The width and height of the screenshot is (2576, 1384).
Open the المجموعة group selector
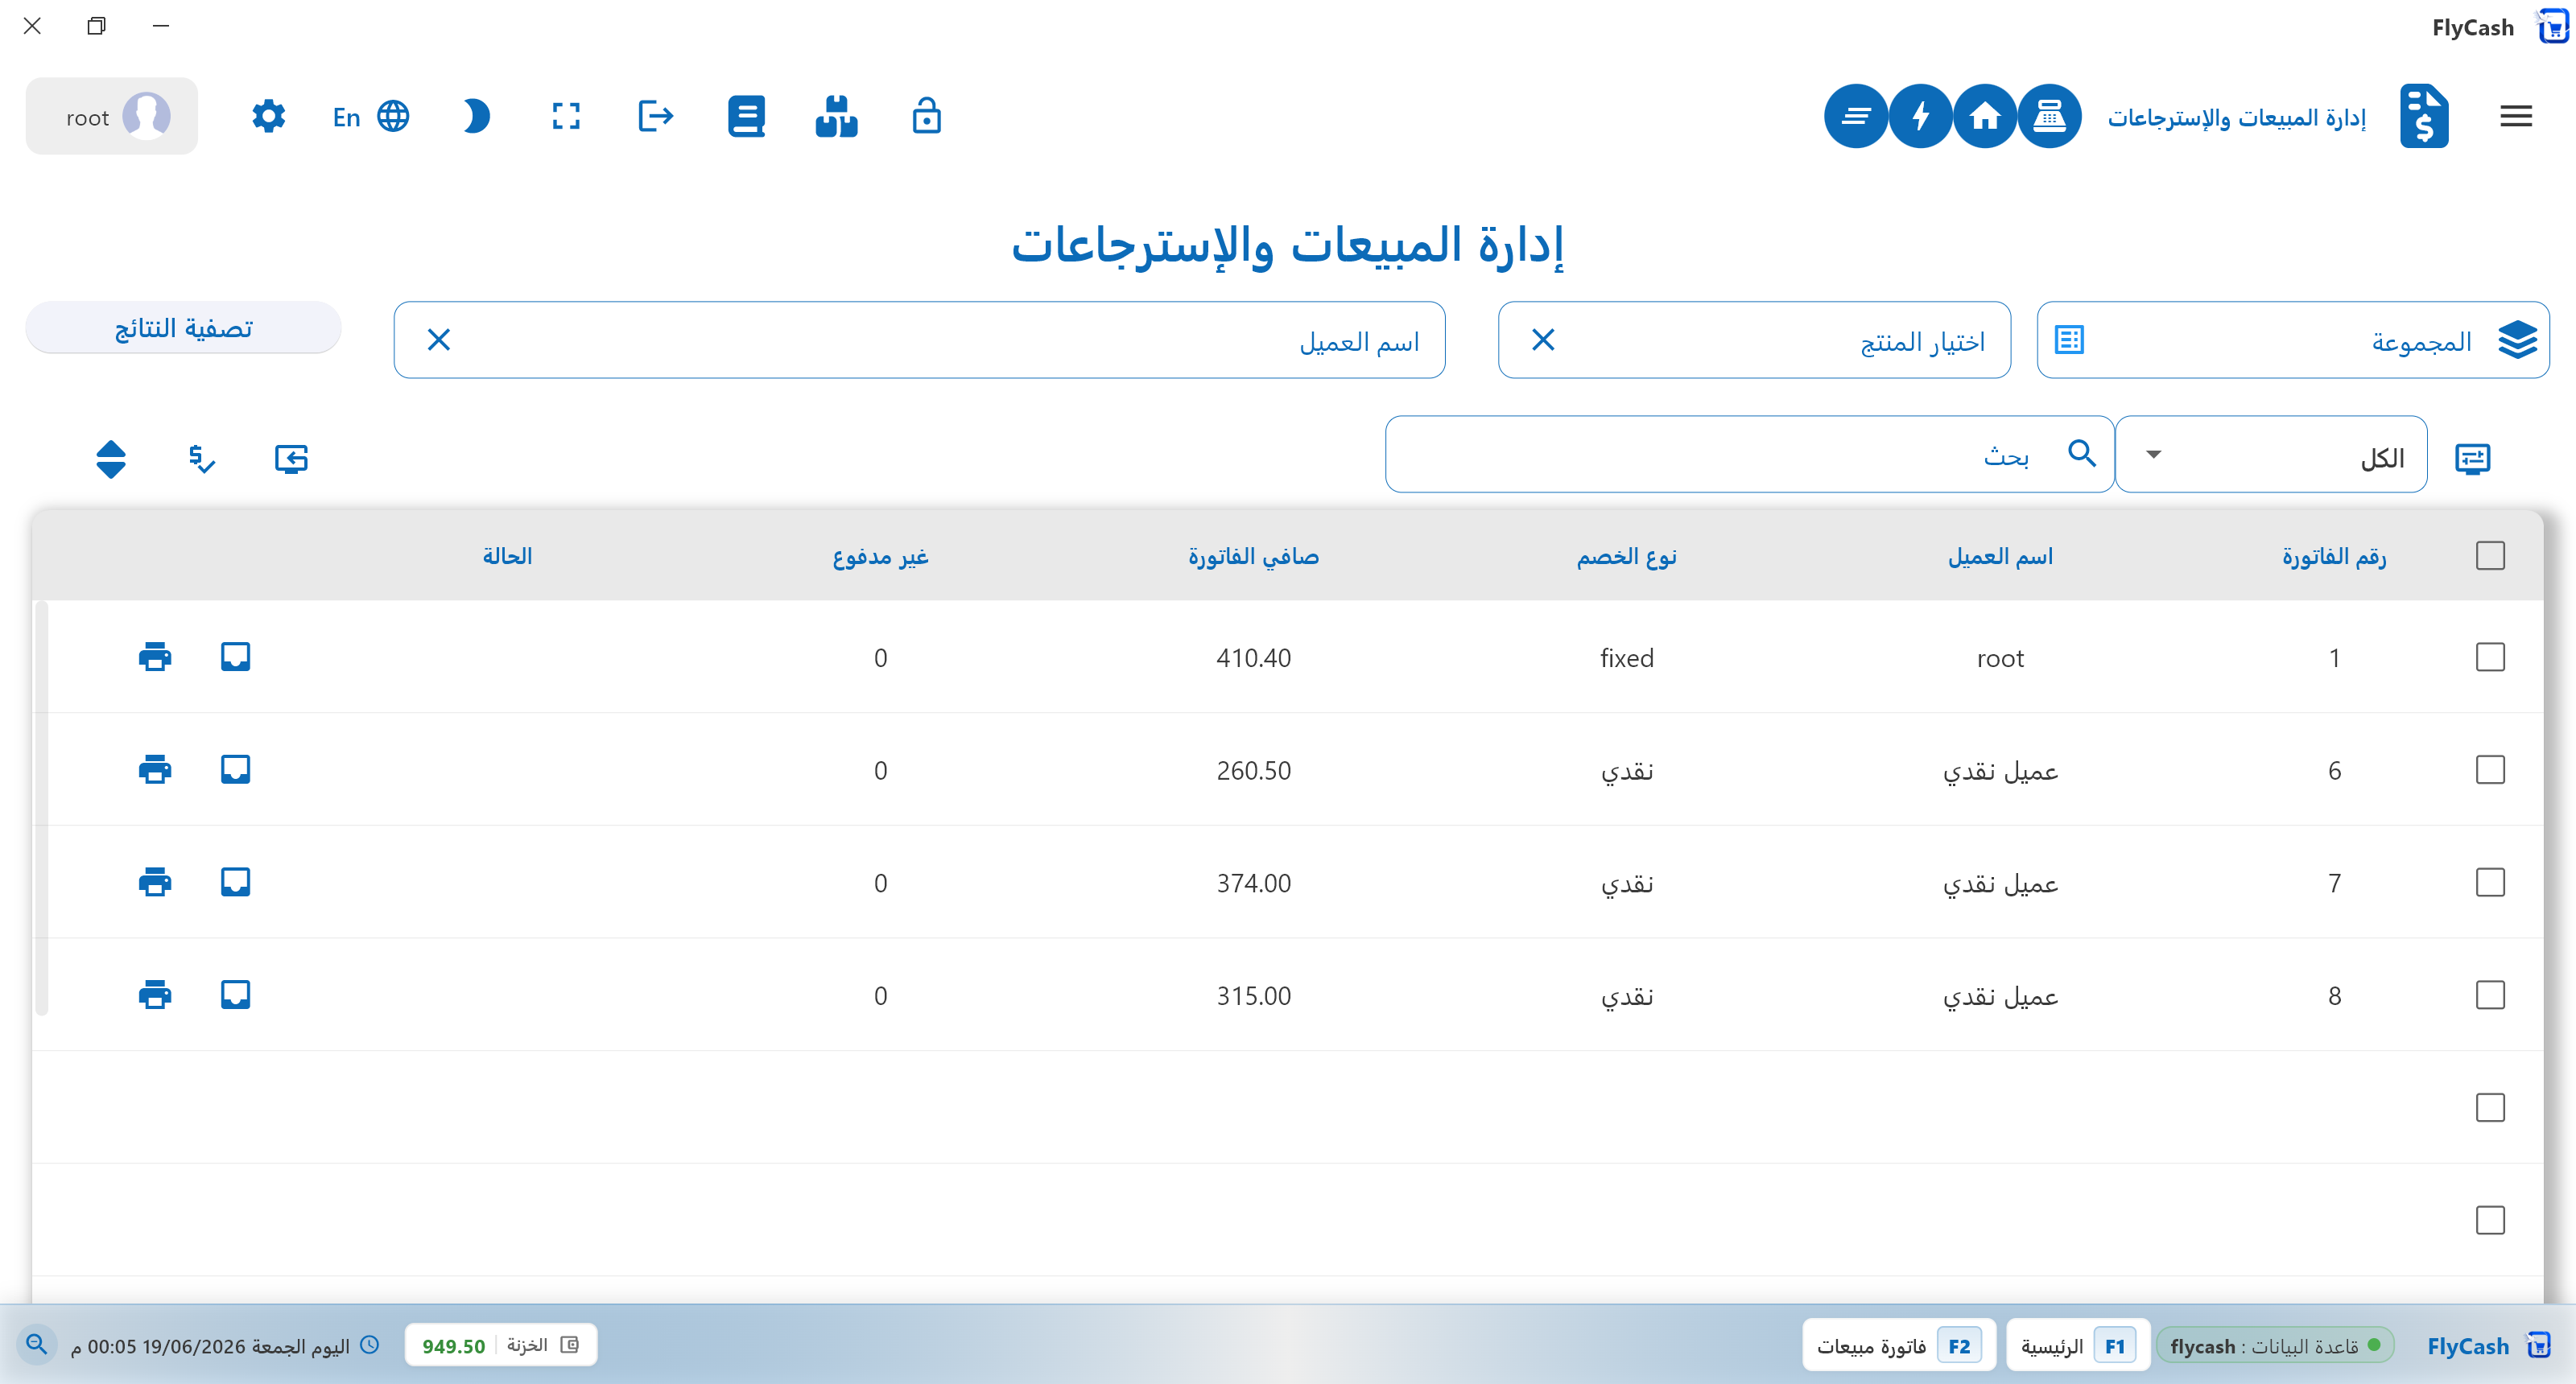pos(2293,340)
